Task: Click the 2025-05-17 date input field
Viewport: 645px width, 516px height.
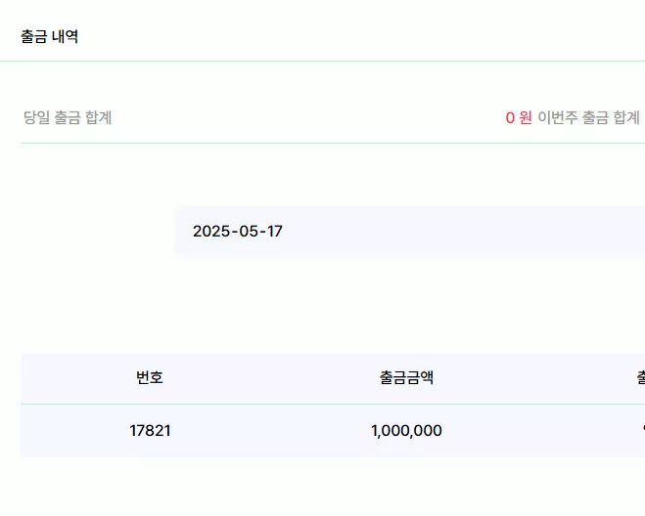Action: [410, 232]
